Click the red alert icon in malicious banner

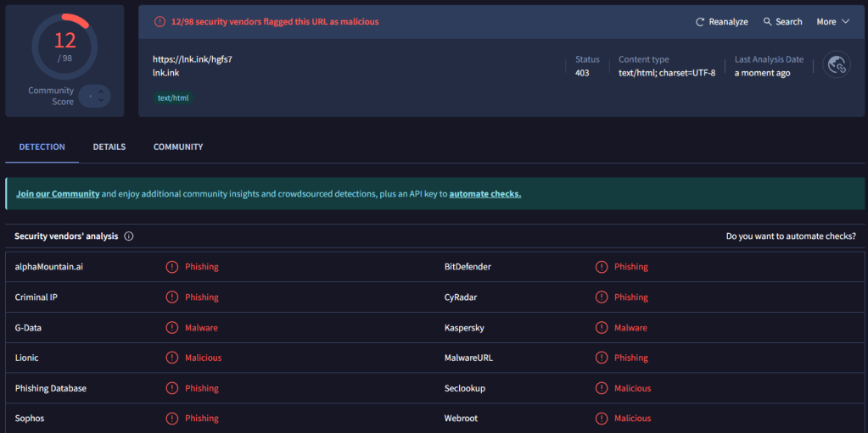tap(160, 22)
